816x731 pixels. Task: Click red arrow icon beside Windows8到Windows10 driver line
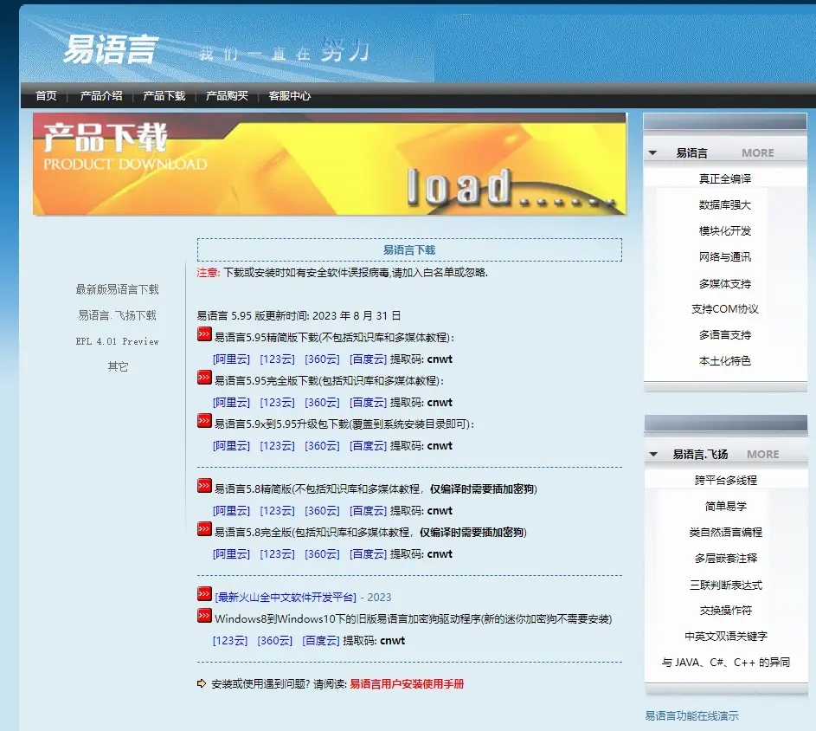click(204, 616)
